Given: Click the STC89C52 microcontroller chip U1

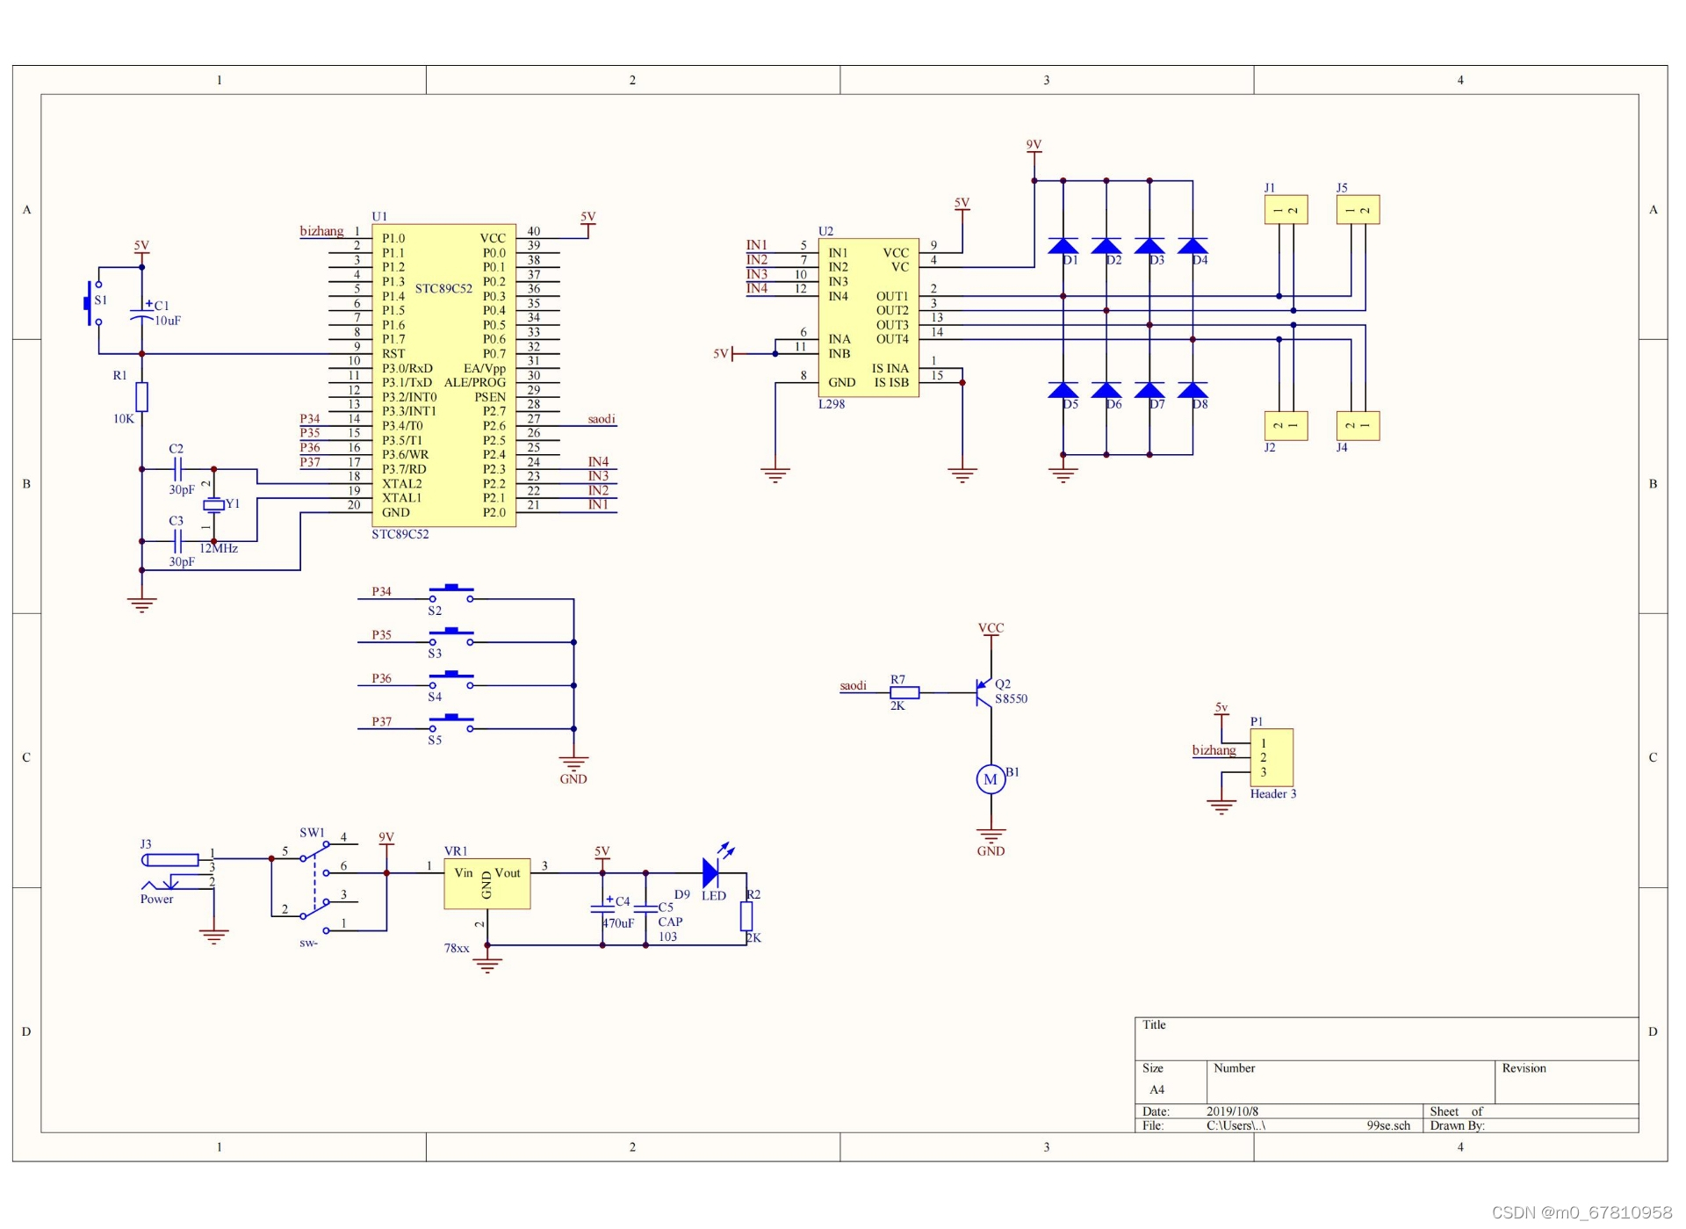Looking at the screenshot, I should pos(443,375).
